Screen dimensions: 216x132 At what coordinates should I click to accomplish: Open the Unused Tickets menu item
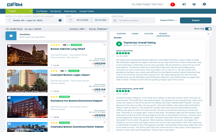(86, 11)
